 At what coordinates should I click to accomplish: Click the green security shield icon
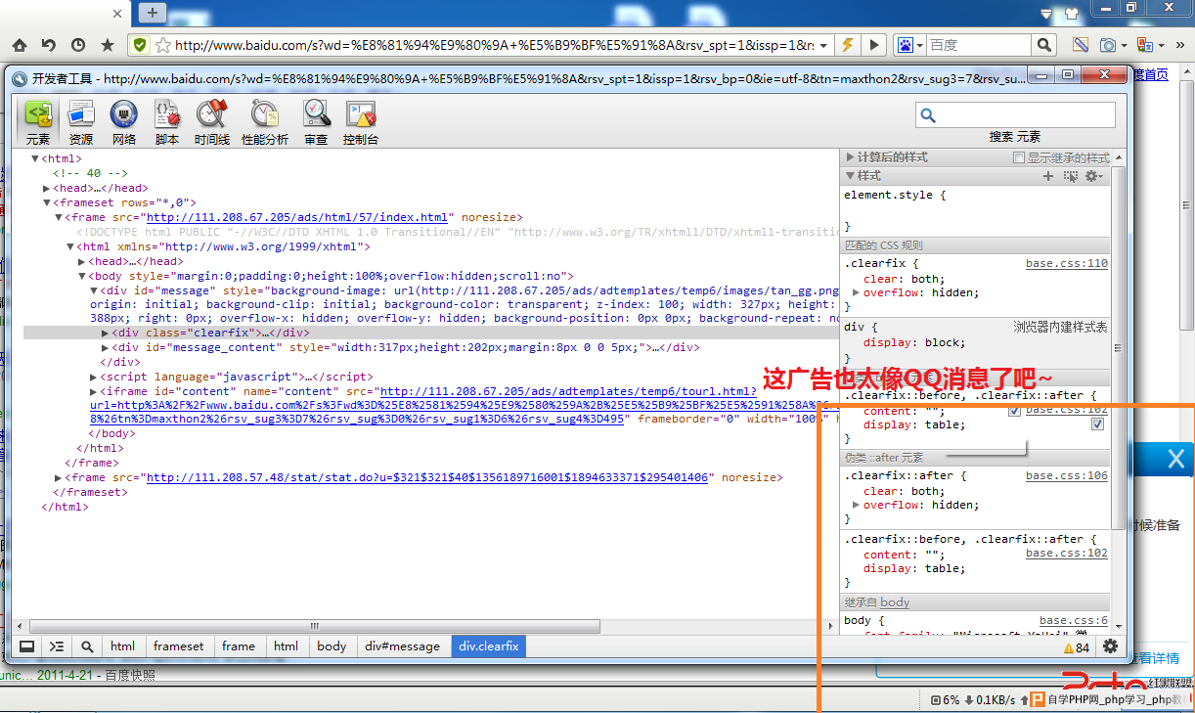click(x=141, y=45)
